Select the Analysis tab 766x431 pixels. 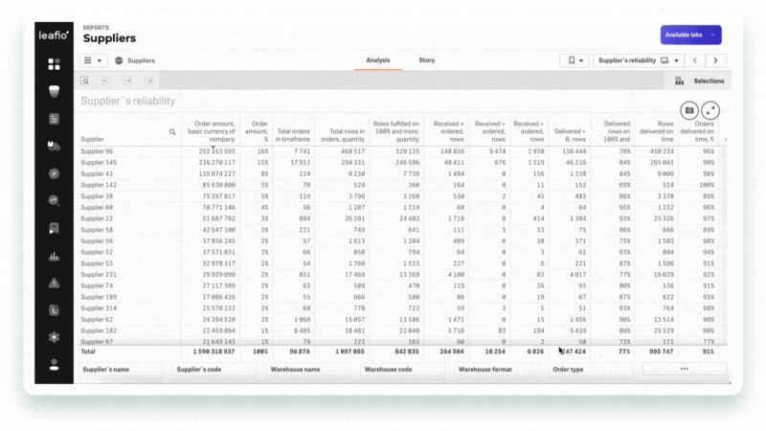(x=378, y=60)
